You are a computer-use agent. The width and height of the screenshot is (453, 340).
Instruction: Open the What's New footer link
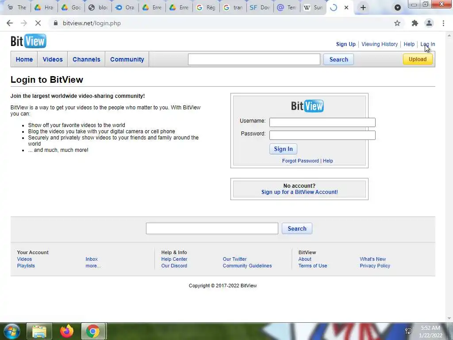pyautogui.click(x=372, y=259)
